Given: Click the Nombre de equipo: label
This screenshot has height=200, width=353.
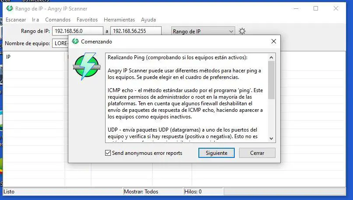Looking at the screenshot, I should coord(28,43).
